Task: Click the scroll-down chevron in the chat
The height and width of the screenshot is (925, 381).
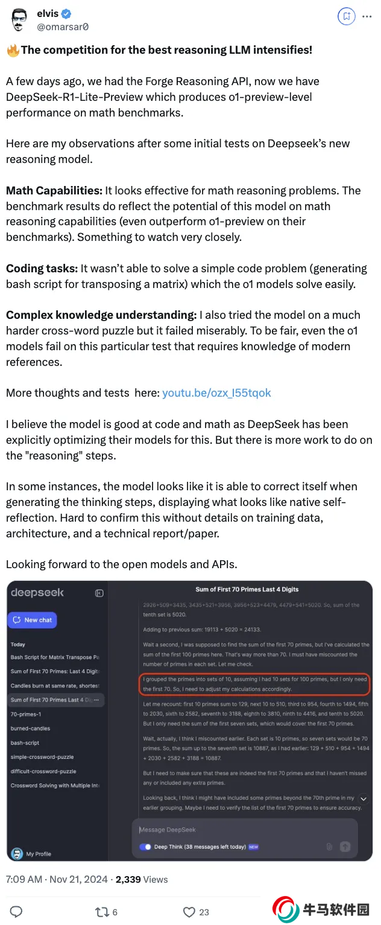Action: (x=363, y=798)
